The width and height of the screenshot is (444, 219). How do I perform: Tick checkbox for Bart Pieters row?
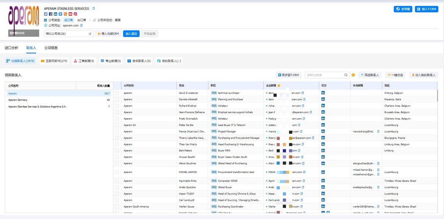(x=117, y=151)
